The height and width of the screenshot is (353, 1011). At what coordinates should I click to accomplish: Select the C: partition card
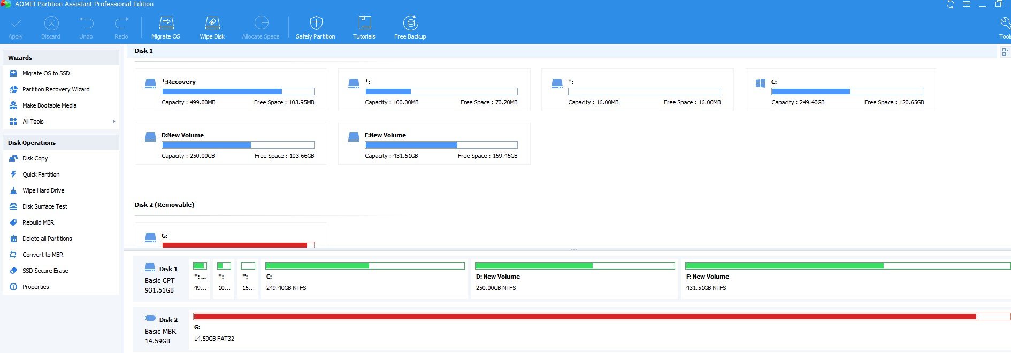click(x=841, y=90)
